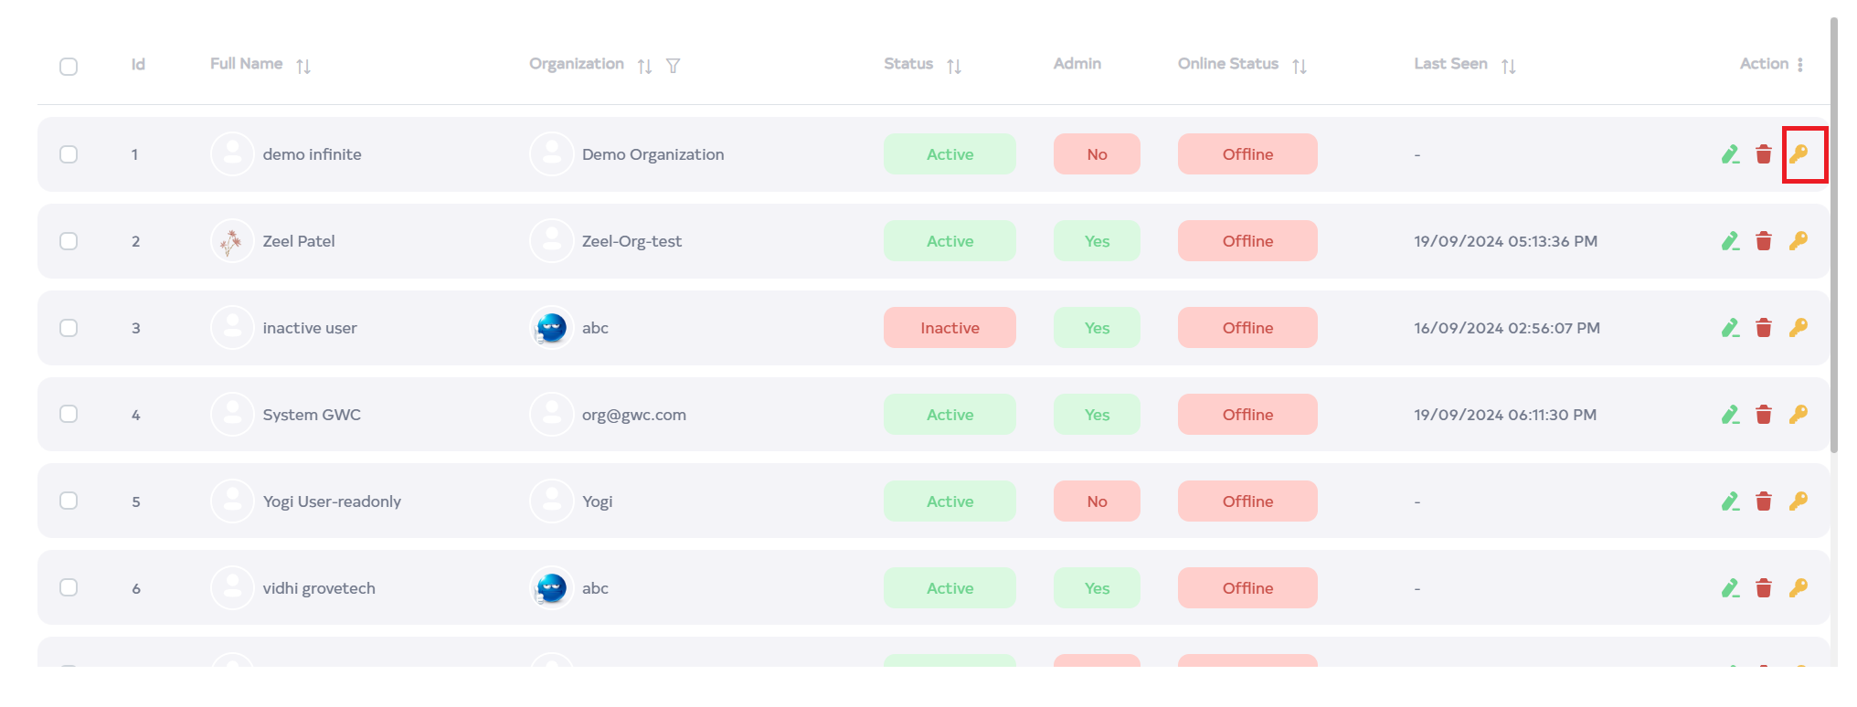
Task: Edit the Zeel Patel user row
Action: point(1730,241)
